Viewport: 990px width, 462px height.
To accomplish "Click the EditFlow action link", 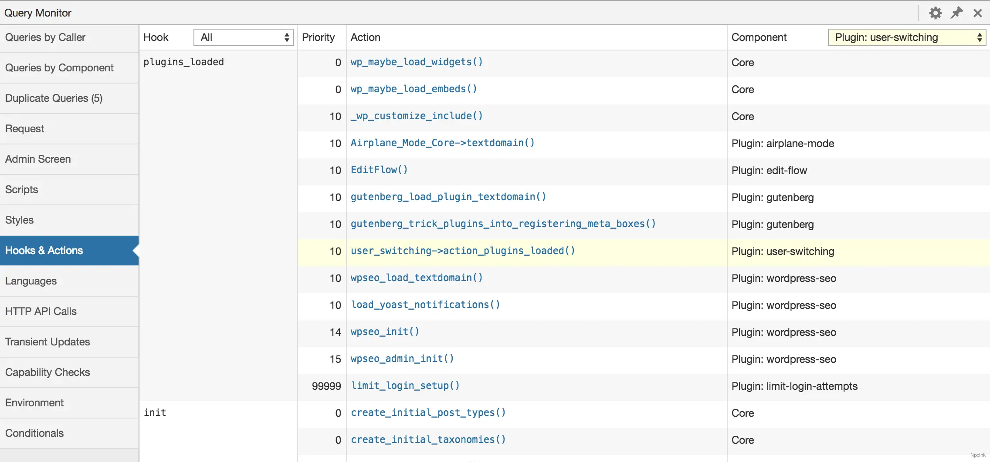I will (x=379, y=170).
